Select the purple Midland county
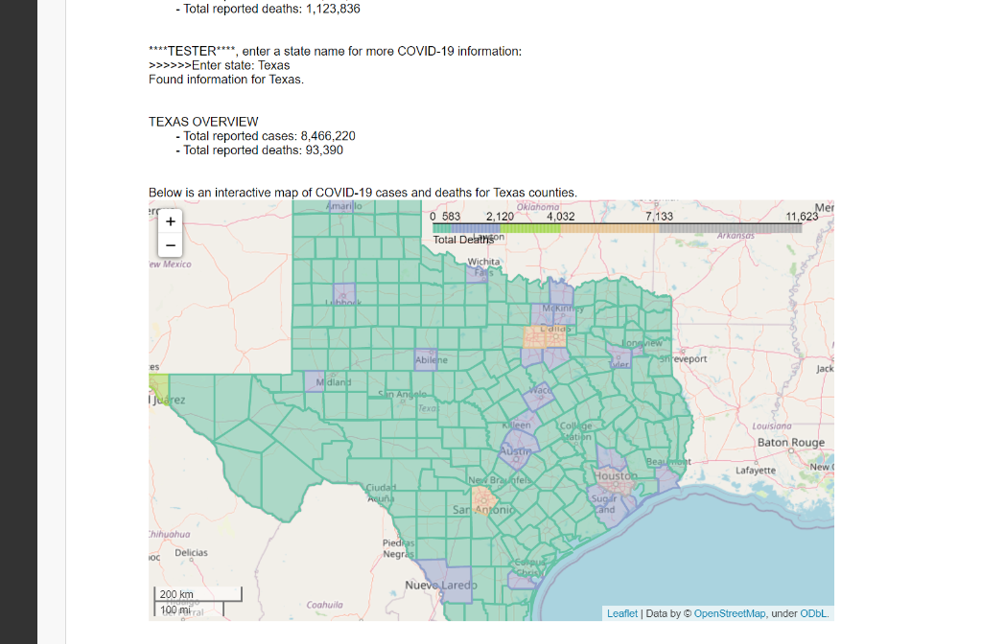 (x=315, y=381)
